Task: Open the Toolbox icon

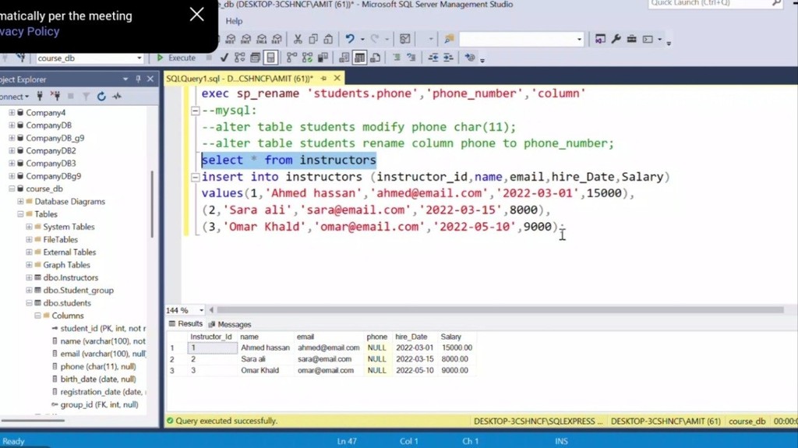Action: (x=631, y=39)
